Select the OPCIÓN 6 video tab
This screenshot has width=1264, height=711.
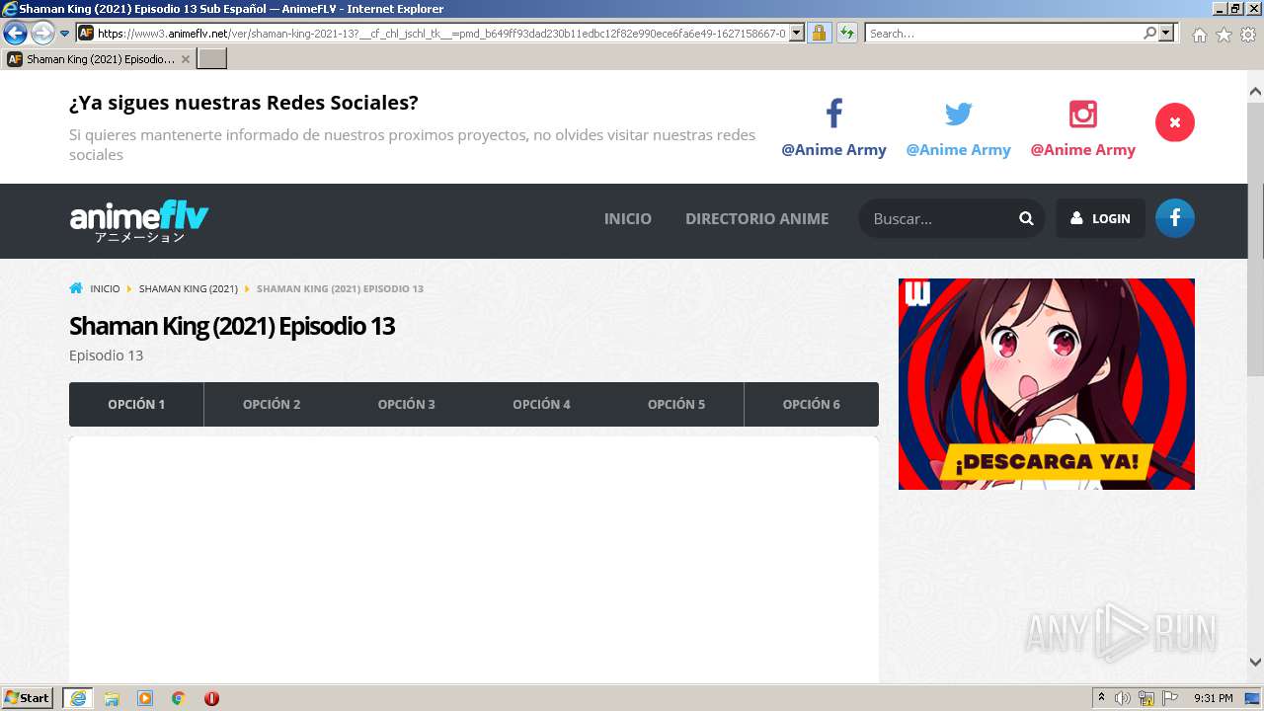[x=812, y=405]
